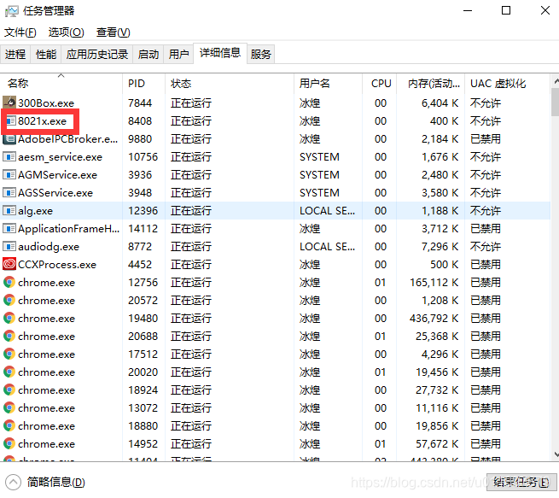This screenshot has height=498, width=559.
Task: Click the audiodg.exe process icon
Action: click(x=9, y=247)
